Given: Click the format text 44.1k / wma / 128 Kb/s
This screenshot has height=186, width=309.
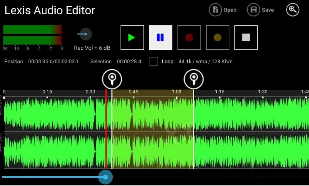Looking at the screenshot, I should [205, 62].
